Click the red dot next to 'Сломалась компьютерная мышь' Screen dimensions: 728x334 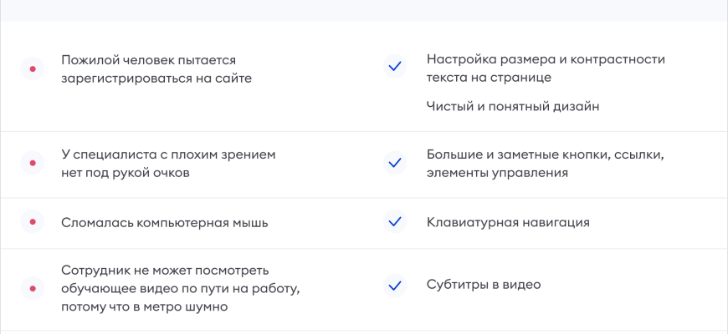tap(32, 223)
